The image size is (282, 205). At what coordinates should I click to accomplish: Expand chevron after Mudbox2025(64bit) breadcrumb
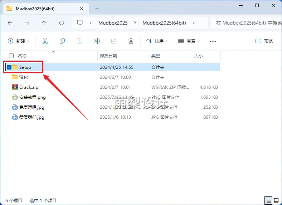click(x=194, y=23)
